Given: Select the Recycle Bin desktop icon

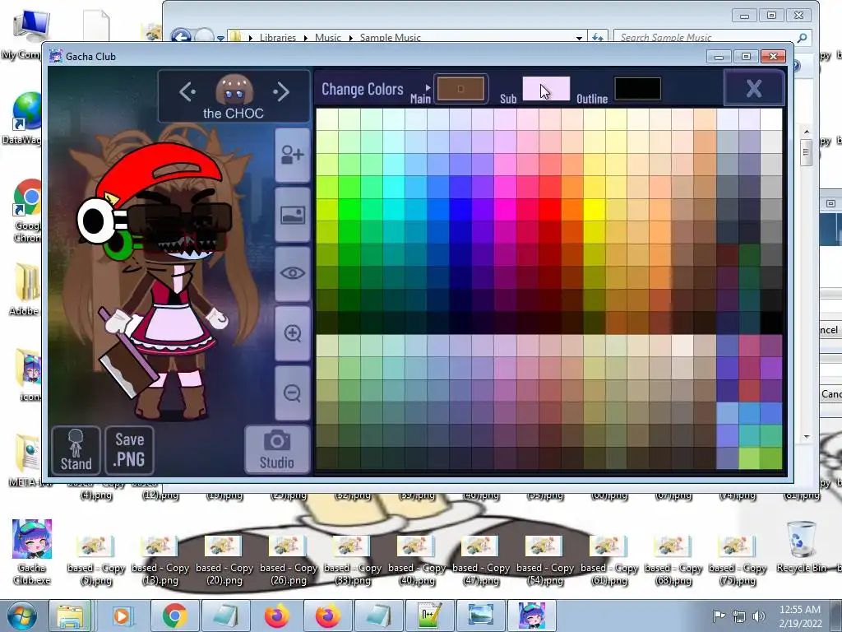Looking at the screenshot, I should click(802, 547).
